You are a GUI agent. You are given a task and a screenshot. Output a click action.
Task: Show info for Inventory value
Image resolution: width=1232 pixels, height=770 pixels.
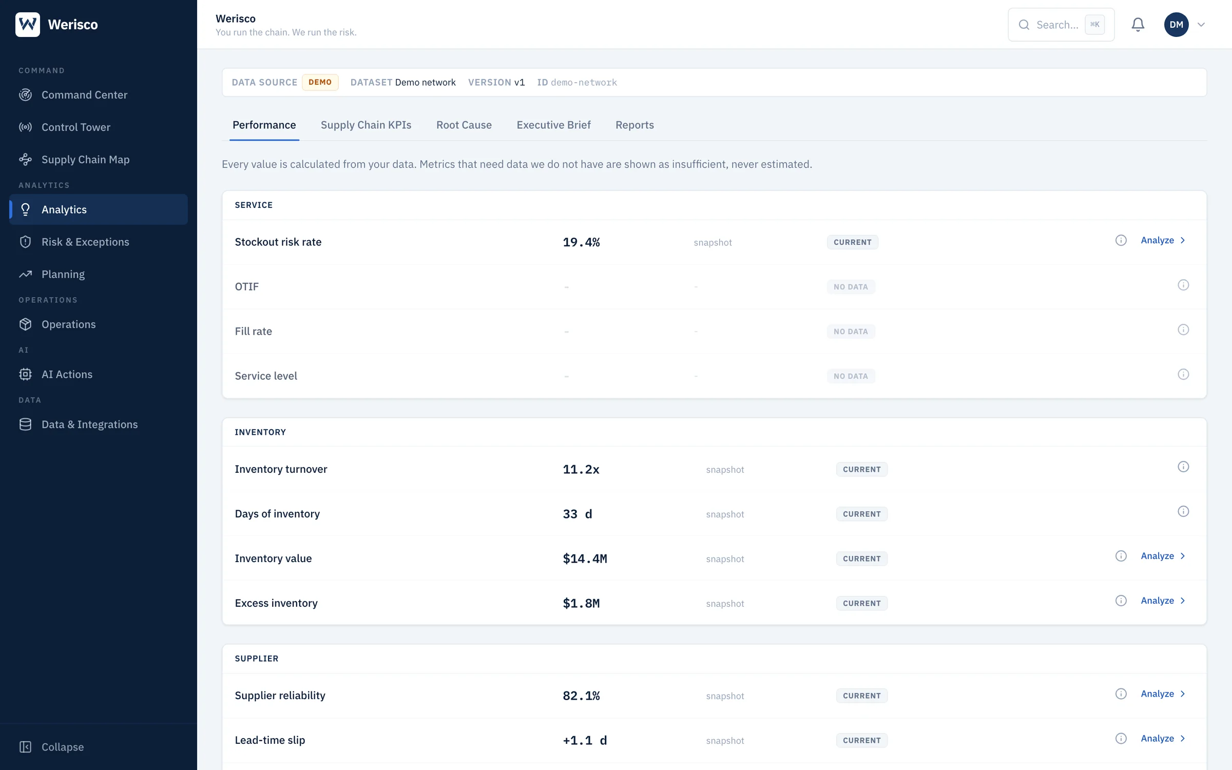[1121, 556]
